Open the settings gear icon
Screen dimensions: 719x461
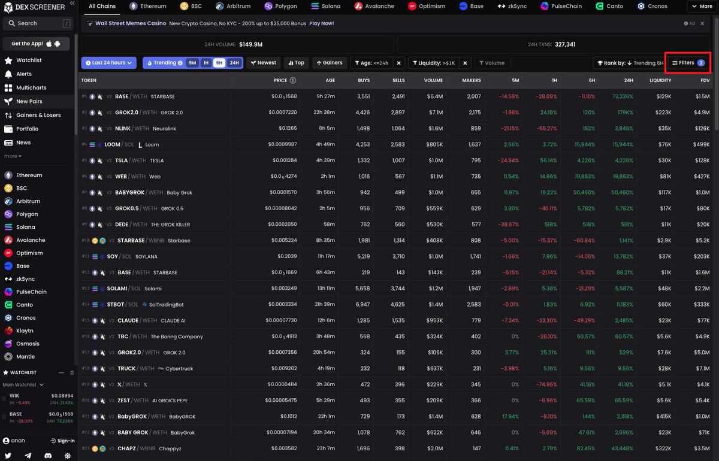click(67, 456)
